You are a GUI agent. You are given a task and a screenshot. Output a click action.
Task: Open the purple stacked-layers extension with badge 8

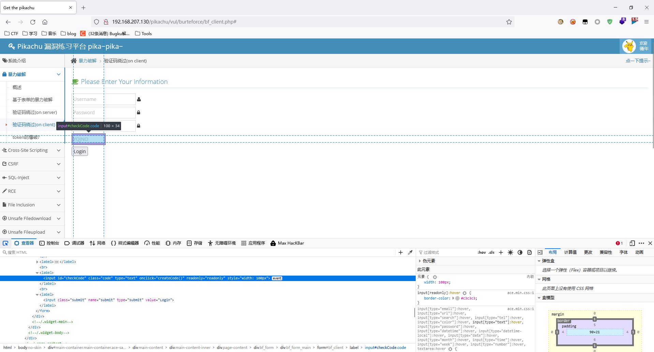tap(622, 21)
